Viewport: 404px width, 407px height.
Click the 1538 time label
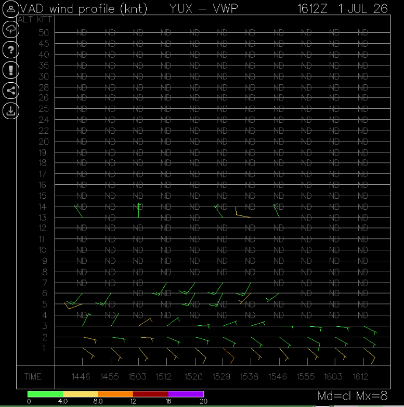[x=249, y=377]
